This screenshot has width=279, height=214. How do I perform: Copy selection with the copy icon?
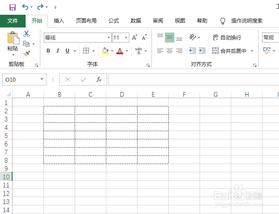point(26,44)
